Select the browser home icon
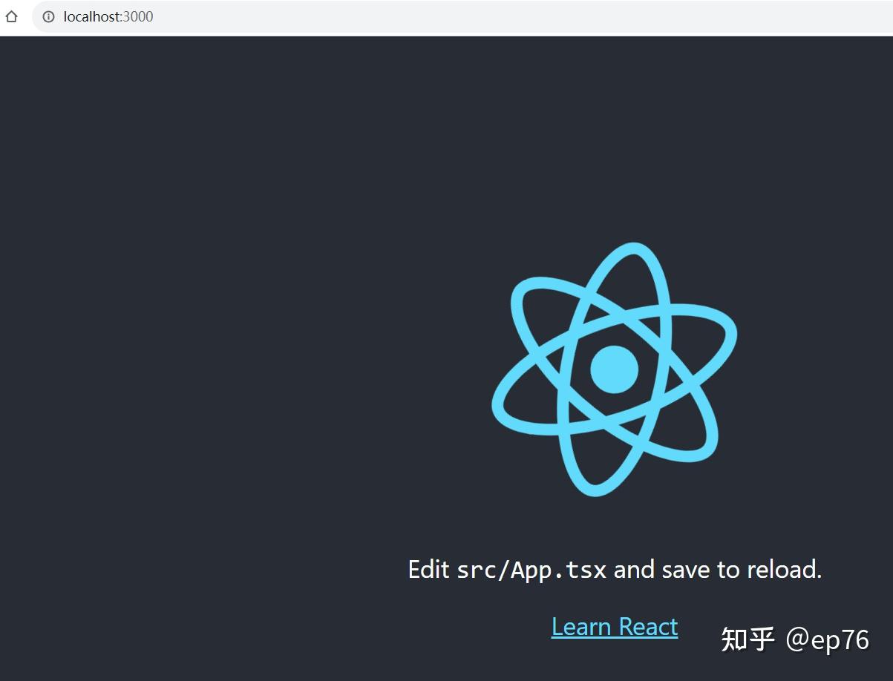 [12, 16]
